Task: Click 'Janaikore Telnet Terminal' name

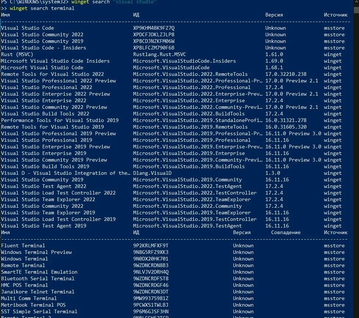Action: [x=38, y=292]
